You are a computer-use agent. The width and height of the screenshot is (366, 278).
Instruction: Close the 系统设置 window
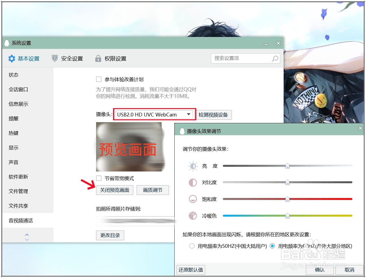click(x=278, y=43)
